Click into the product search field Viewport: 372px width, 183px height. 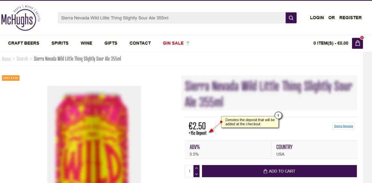(172, 18)
